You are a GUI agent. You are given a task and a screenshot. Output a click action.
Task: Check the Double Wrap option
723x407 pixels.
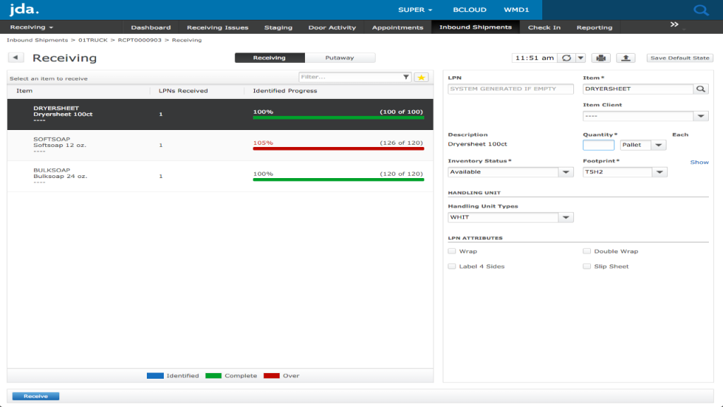587,251
